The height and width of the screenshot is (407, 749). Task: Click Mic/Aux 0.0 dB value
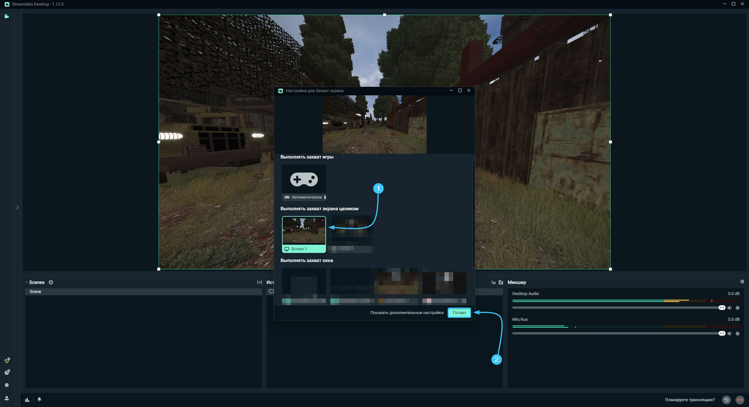(734, 319)
